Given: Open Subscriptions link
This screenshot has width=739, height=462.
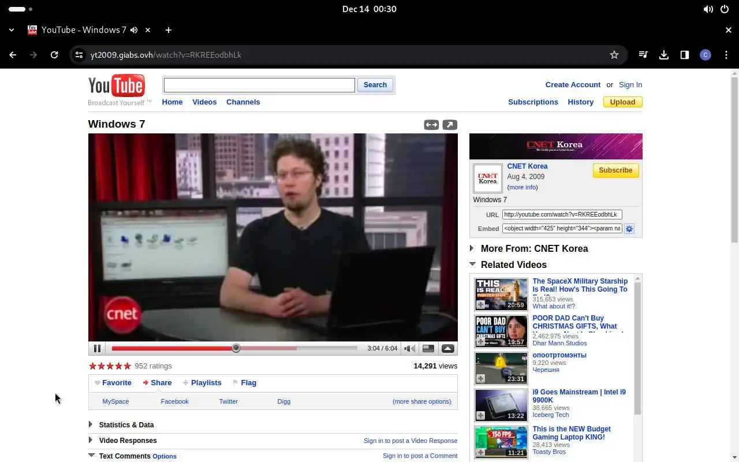Looking at the screenshot, I should point(533,102).
